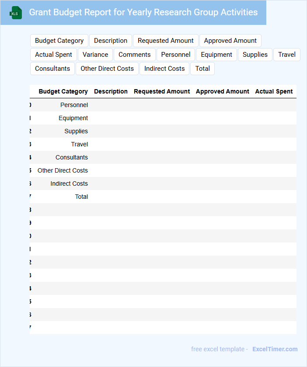
Task: Click the Variance tag
Action: [x=95, y=55]
